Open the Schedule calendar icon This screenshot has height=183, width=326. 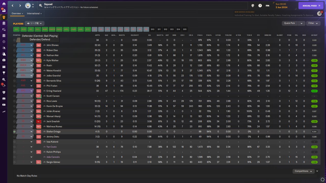click(x=4, y=67)
